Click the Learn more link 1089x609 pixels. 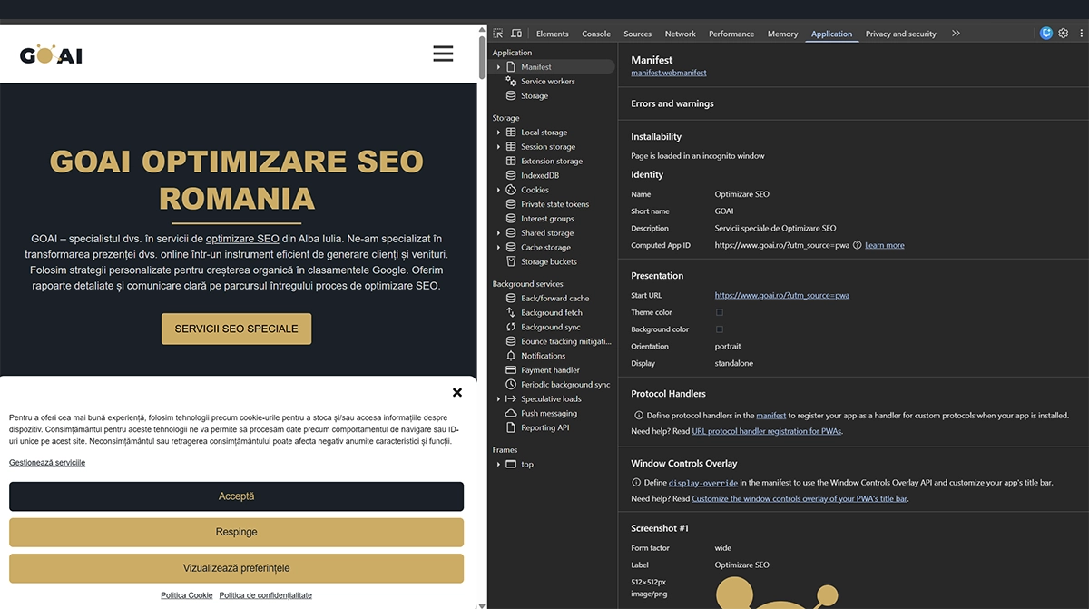[885, 245]
